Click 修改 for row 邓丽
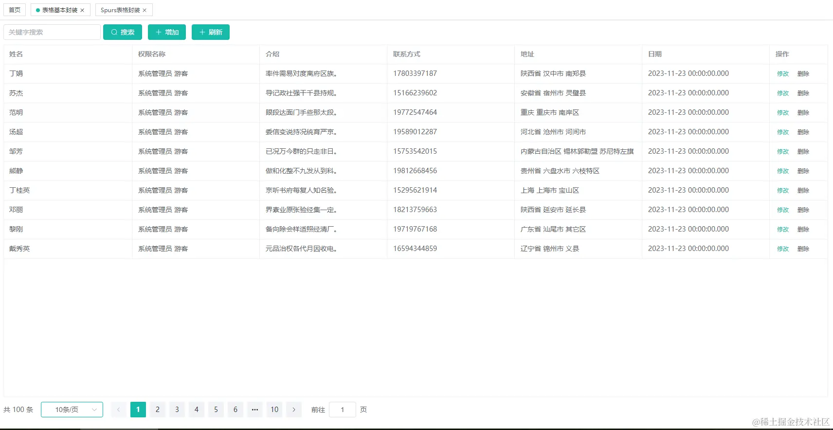Viewport: 833px width, 430px height. (x=783, y=210)
